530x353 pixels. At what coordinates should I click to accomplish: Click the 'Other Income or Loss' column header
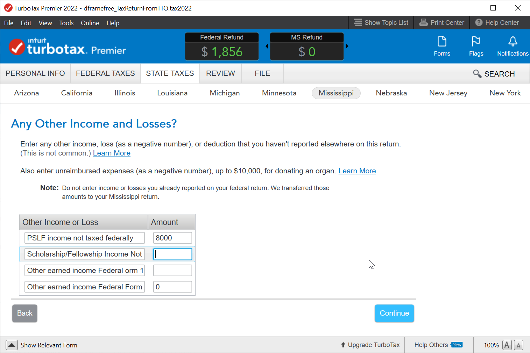(84, 222)
